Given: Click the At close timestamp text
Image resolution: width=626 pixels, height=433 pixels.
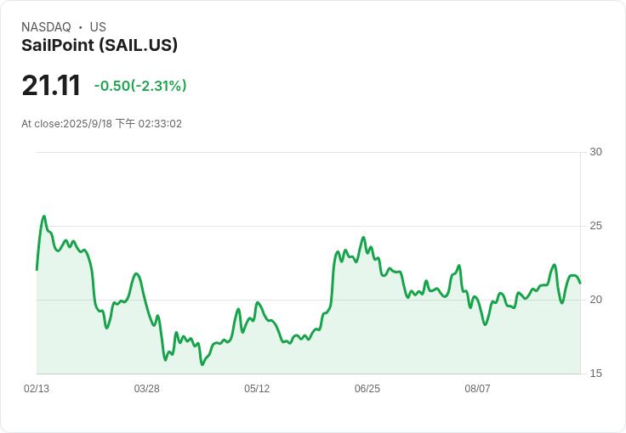Looking at the screenshot, I should point(102,123).
